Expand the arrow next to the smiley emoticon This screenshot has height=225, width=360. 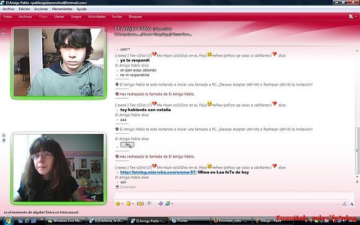[x=122, y=204]
